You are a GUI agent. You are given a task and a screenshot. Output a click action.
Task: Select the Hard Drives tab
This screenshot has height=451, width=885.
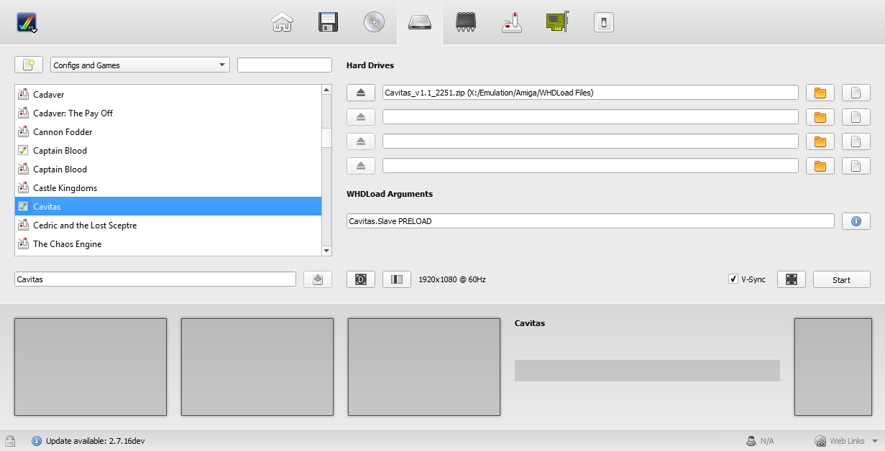[420, 22]
